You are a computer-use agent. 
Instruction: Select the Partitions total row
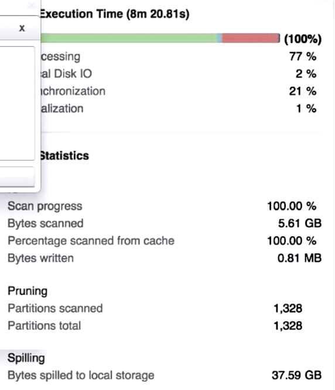(155, 326)
